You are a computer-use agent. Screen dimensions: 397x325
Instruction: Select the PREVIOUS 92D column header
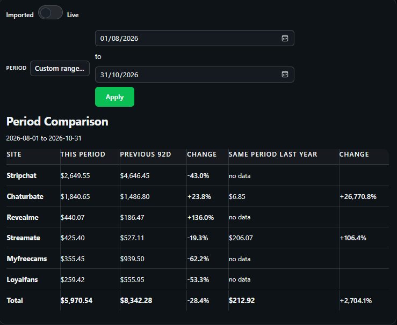point(146,154)
